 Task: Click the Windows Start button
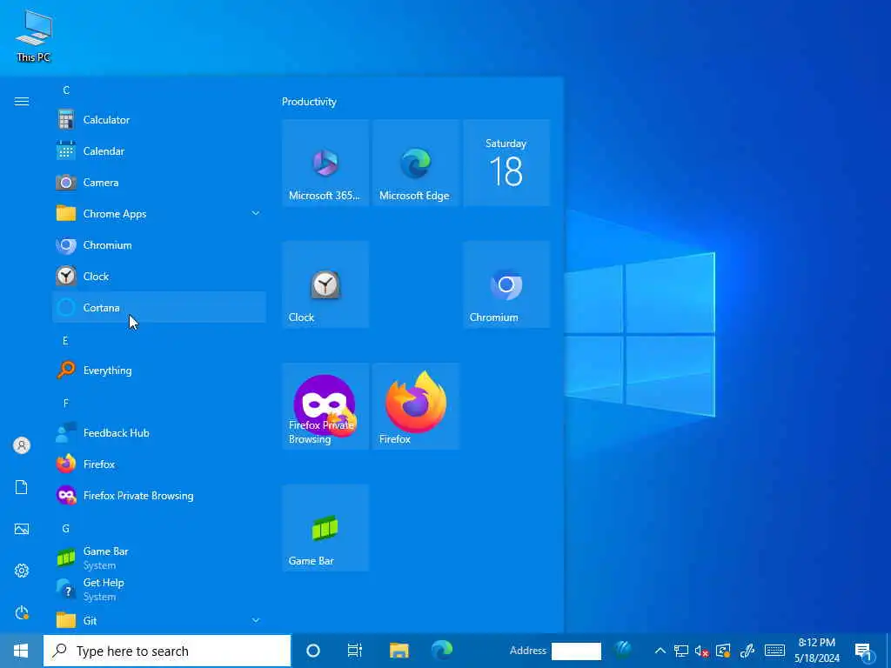point(21,651)
